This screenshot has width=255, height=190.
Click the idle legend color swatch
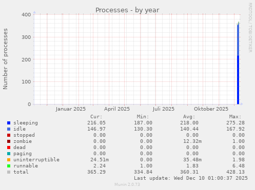pos(9,129)
